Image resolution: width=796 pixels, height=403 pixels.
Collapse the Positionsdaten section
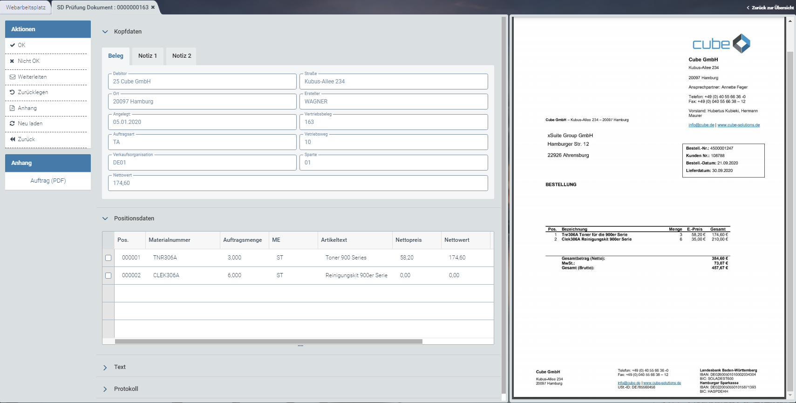click(105, 219)
